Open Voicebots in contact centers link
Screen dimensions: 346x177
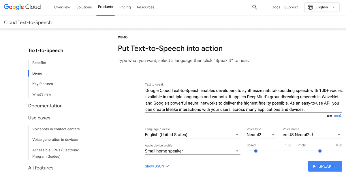56,129
